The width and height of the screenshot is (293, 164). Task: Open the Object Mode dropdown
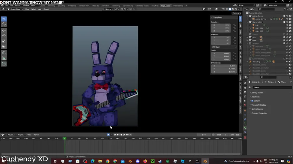[15, 9]
